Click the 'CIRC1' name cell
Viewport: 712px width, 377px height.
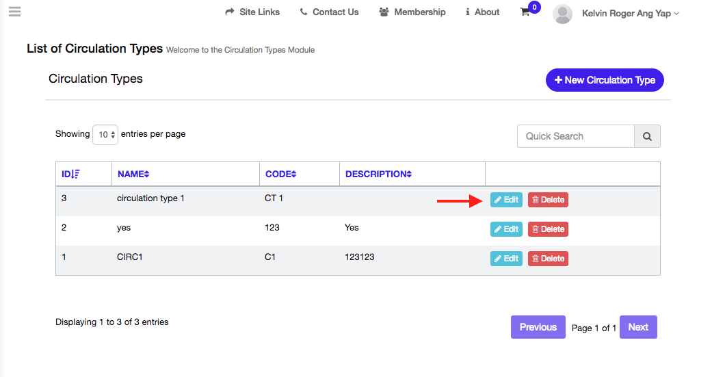[130, 257]
